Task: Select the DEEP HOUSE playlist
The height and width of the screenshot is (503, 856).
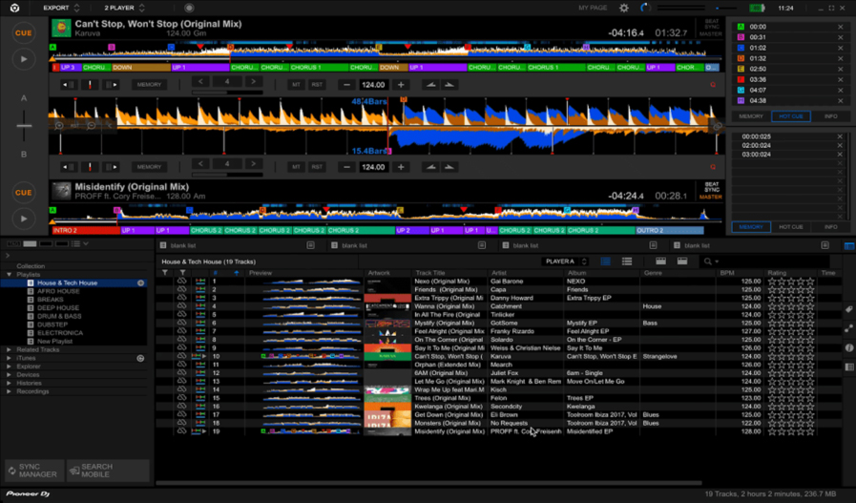Action: (x=58, y=308)
